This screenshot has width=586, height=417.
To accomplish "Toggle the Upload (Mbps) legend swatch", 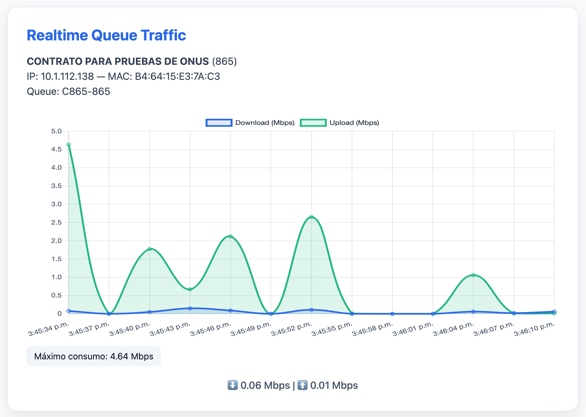I will click(313, 123).
